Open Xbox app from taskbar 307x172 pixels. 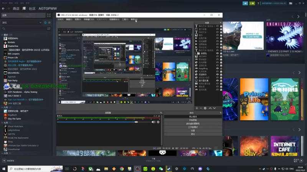[x=91, y=169]
